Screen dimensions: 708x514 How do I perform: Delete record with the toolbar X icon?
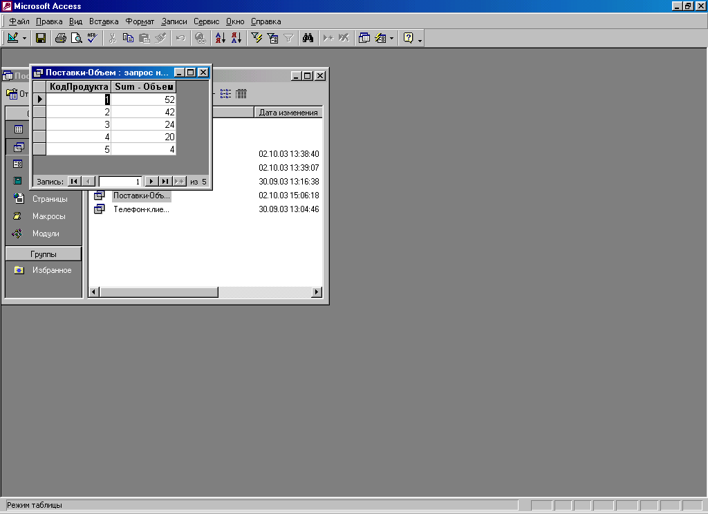pyautogui.click(x=344, y=38)
